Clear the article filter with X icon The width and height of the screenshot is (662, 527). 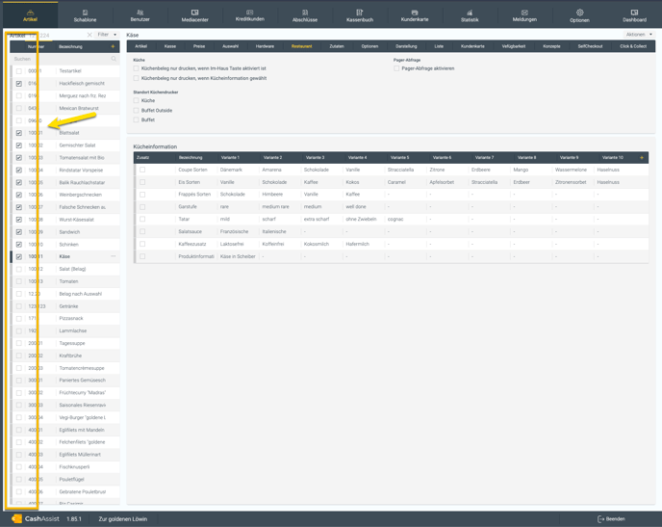(x=89, y=35)
